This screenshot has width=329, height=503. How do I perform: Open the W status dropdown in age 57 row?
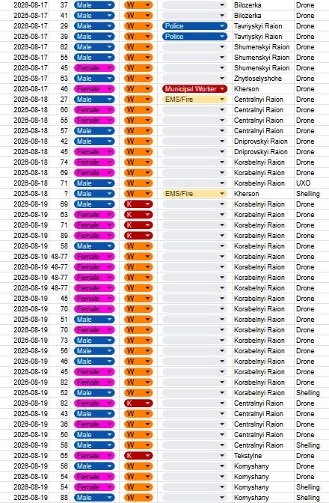pyautogui.click(x=138, y=131)
